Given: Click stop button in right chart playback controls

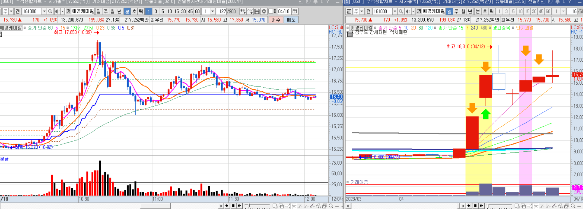Looking at the screenshot, I should click(x=475, y=206).
